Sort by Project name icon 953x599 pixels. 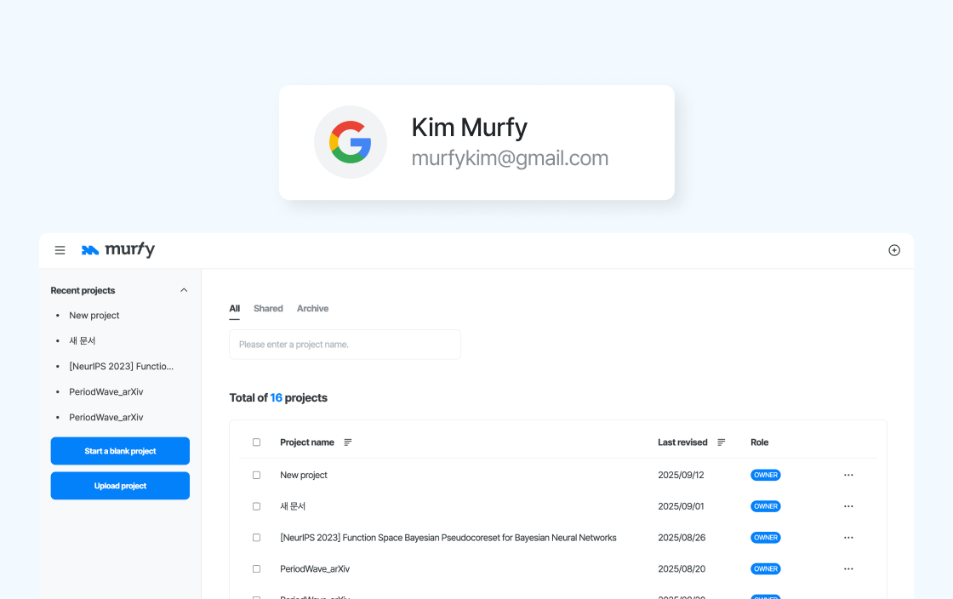pyautogui.click(x=348, y=442)
